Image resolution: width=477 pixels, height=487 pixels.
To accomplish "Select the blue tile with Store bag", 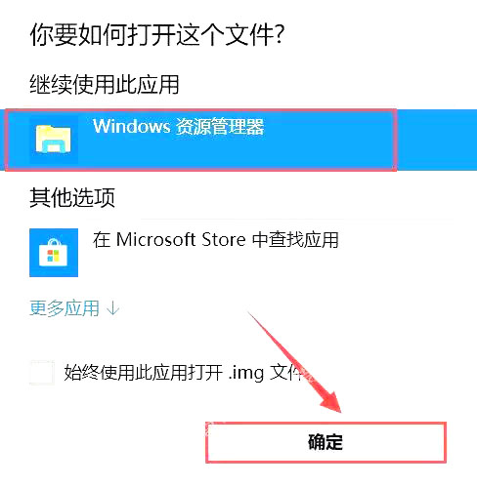I will (x=54, y=253).
